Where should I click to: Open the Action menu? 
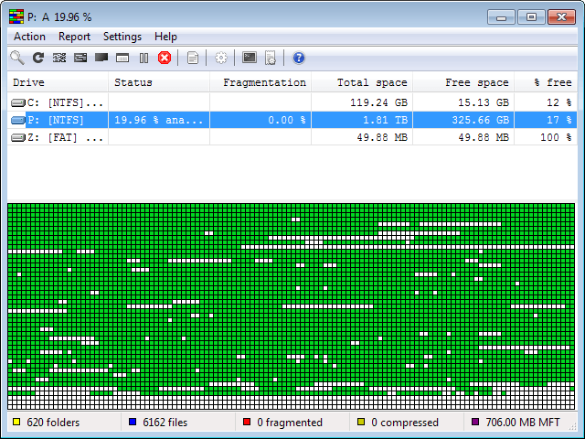pyautogui.click(x=29, y=37)
